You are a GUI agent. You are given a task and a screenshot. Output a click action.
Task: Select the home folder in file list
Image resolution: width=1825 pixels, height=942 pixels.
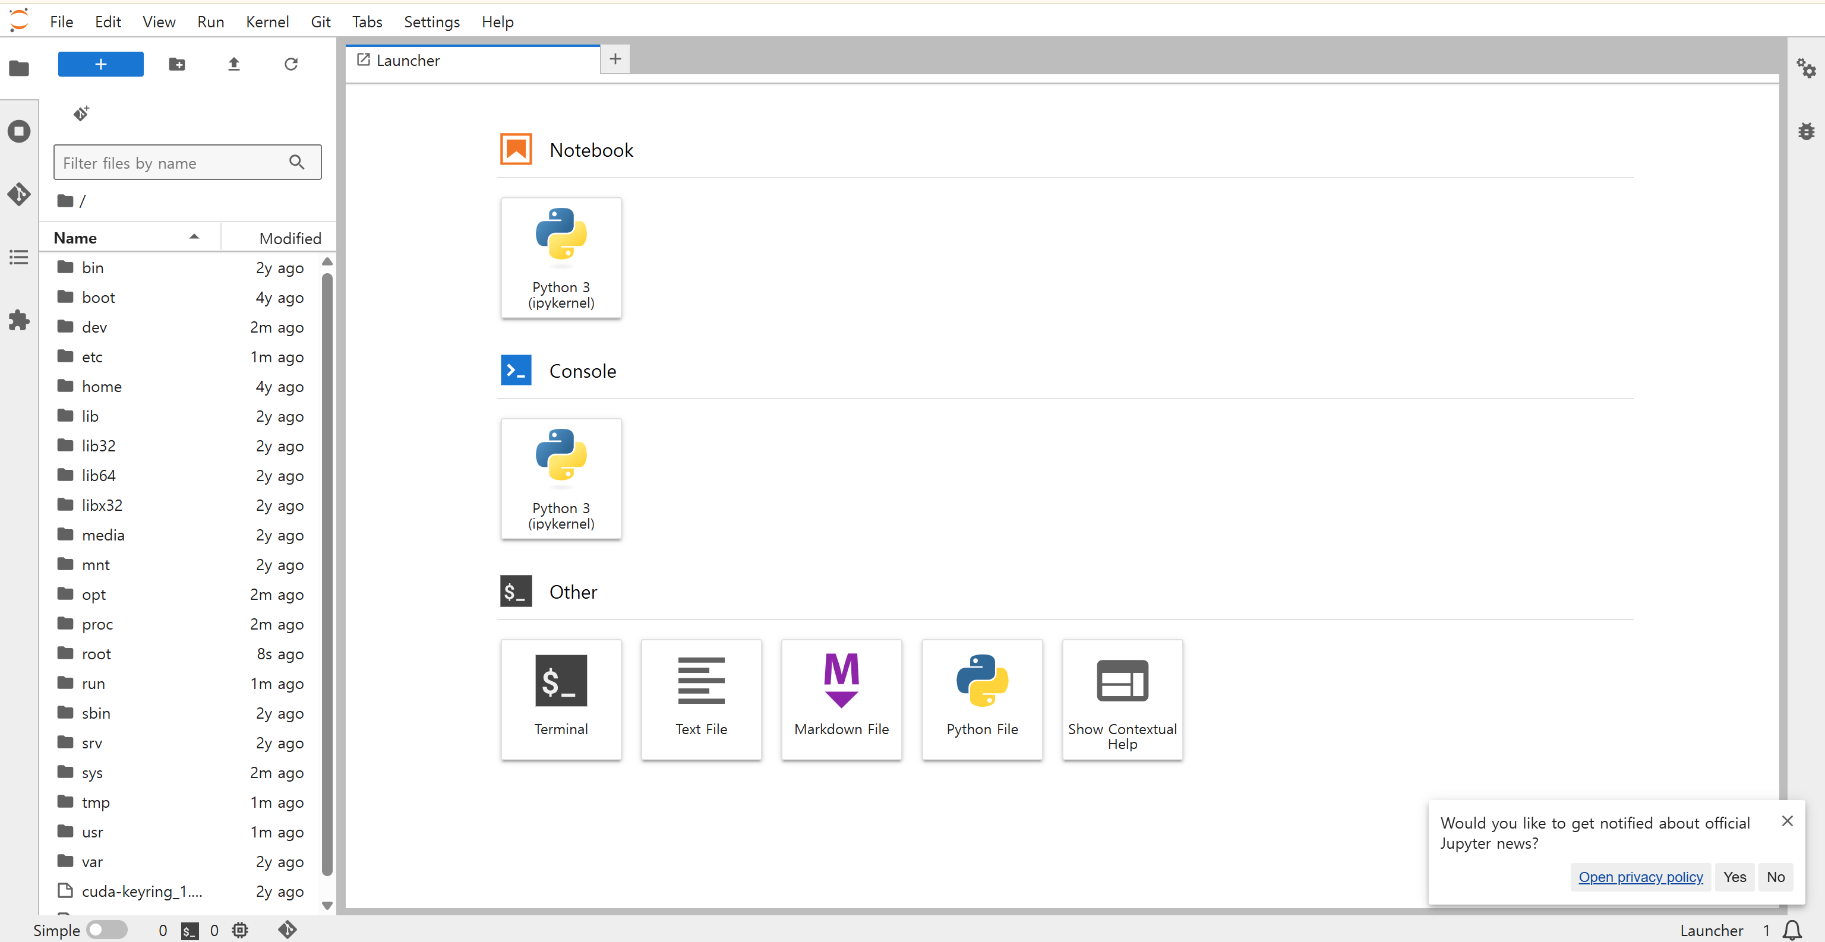[181, 387]
